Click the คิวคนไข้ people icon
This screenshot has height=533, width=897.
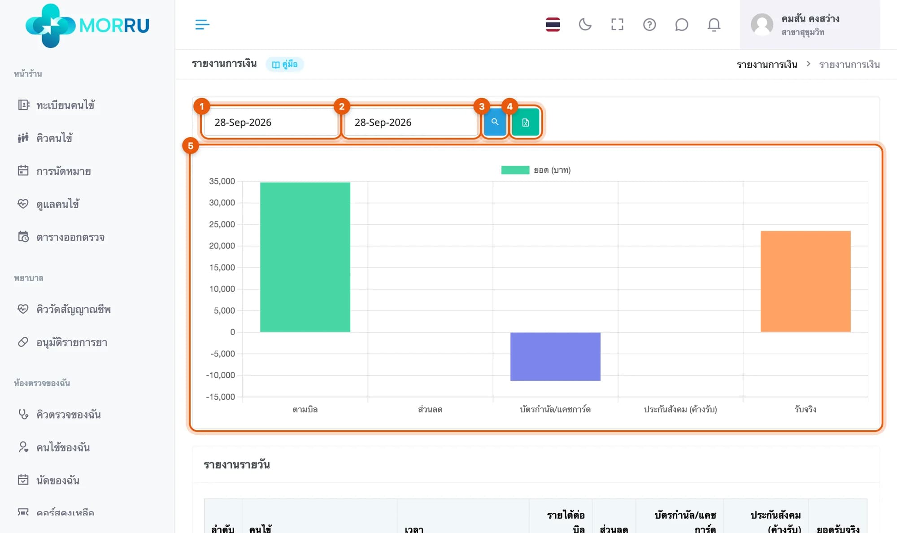(23, 138)
